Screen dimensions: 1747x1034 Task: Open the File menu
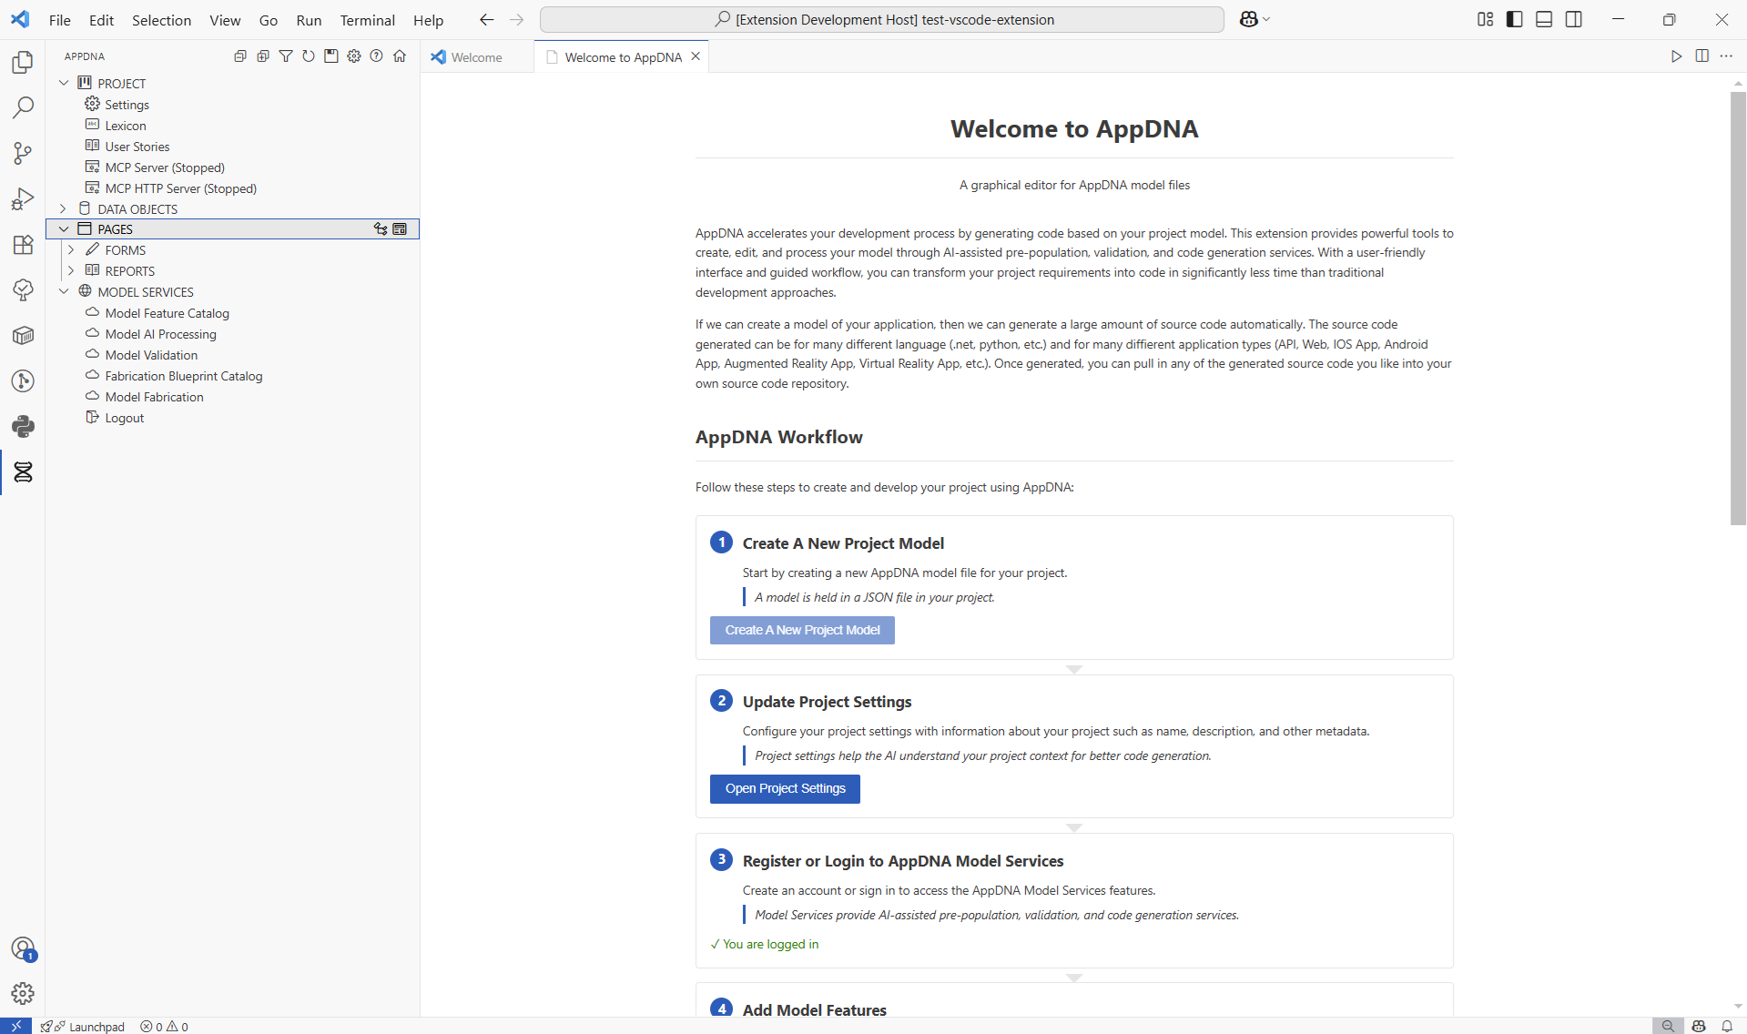point(59,20)
